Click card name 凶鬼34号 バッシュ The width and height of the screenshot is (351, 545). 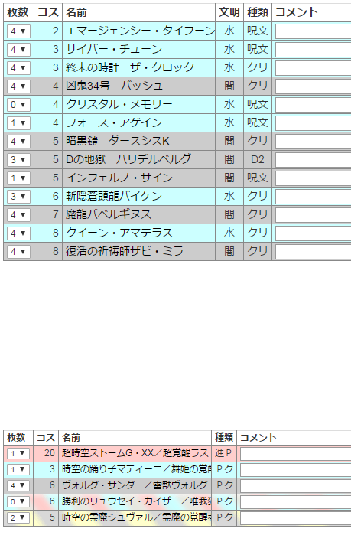[114, 86]
